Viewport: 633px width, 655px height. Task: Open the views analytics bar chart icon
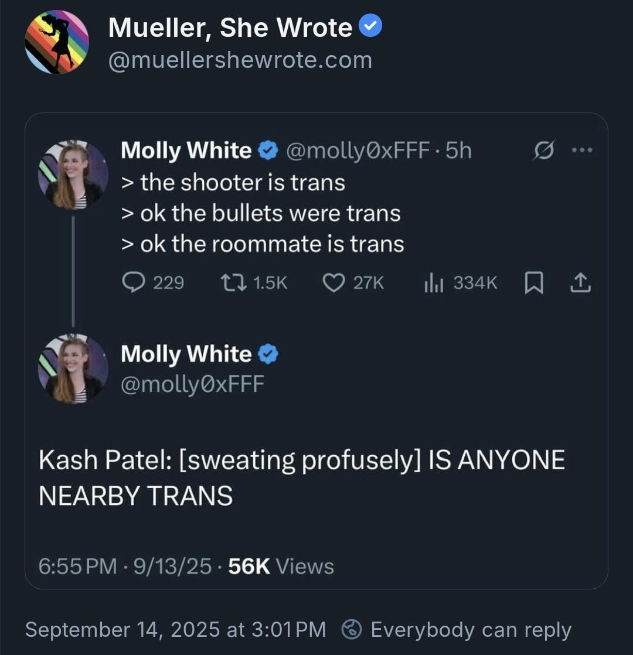[433, 283]
